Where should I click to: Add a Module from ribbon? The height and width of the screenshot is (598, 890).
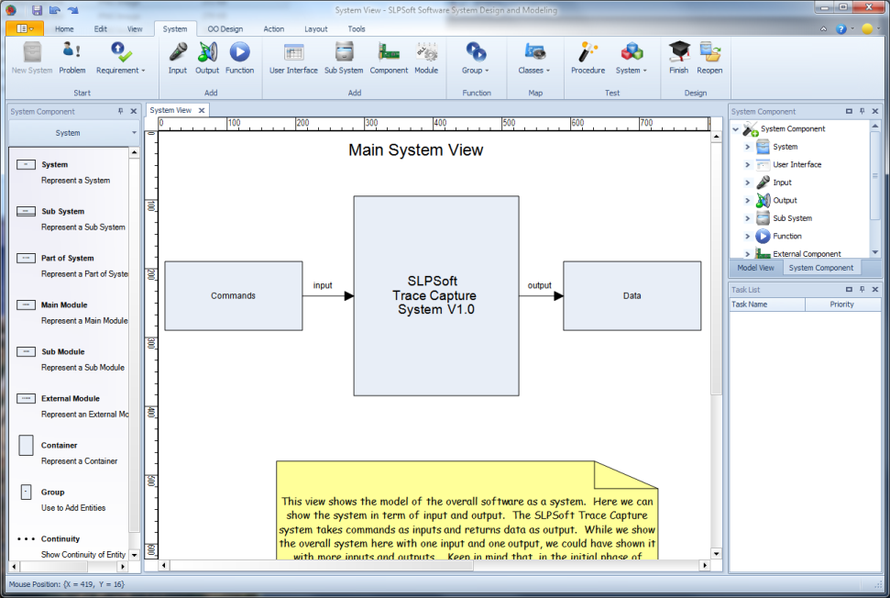pyautogui.click(x=426, y=58)
